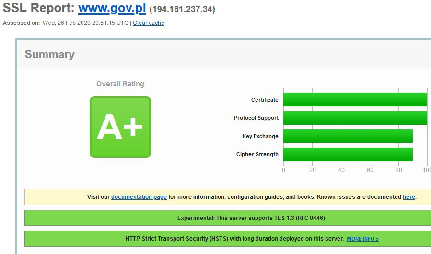Open MORE INFO about HSTS
Viewport: 431px width, 254px height.
point(362,239)
